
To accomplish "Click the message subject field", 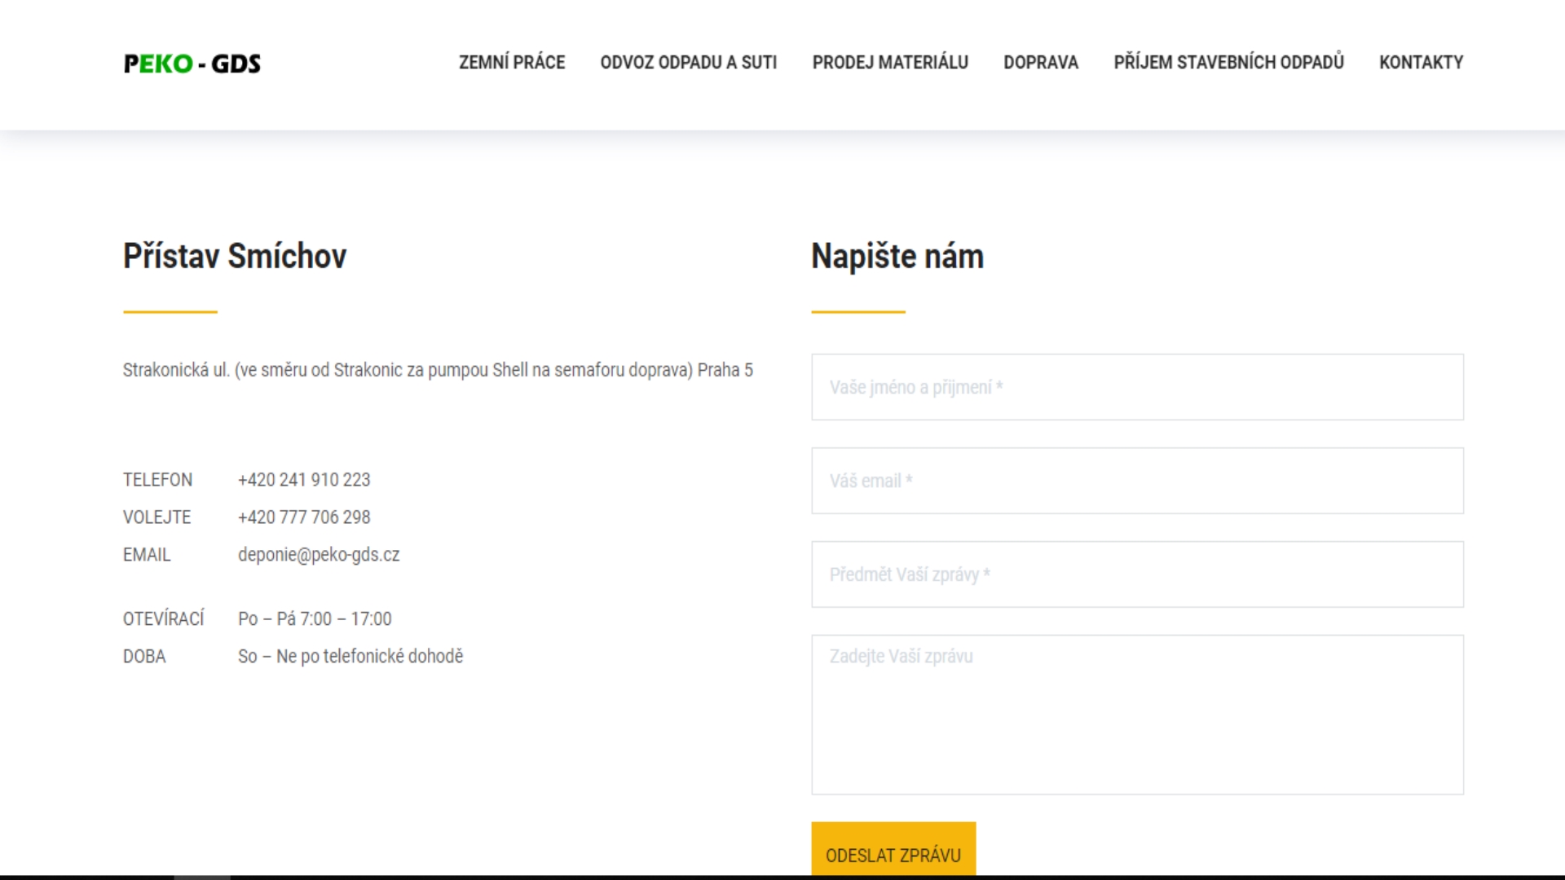I will point(1136,574).
